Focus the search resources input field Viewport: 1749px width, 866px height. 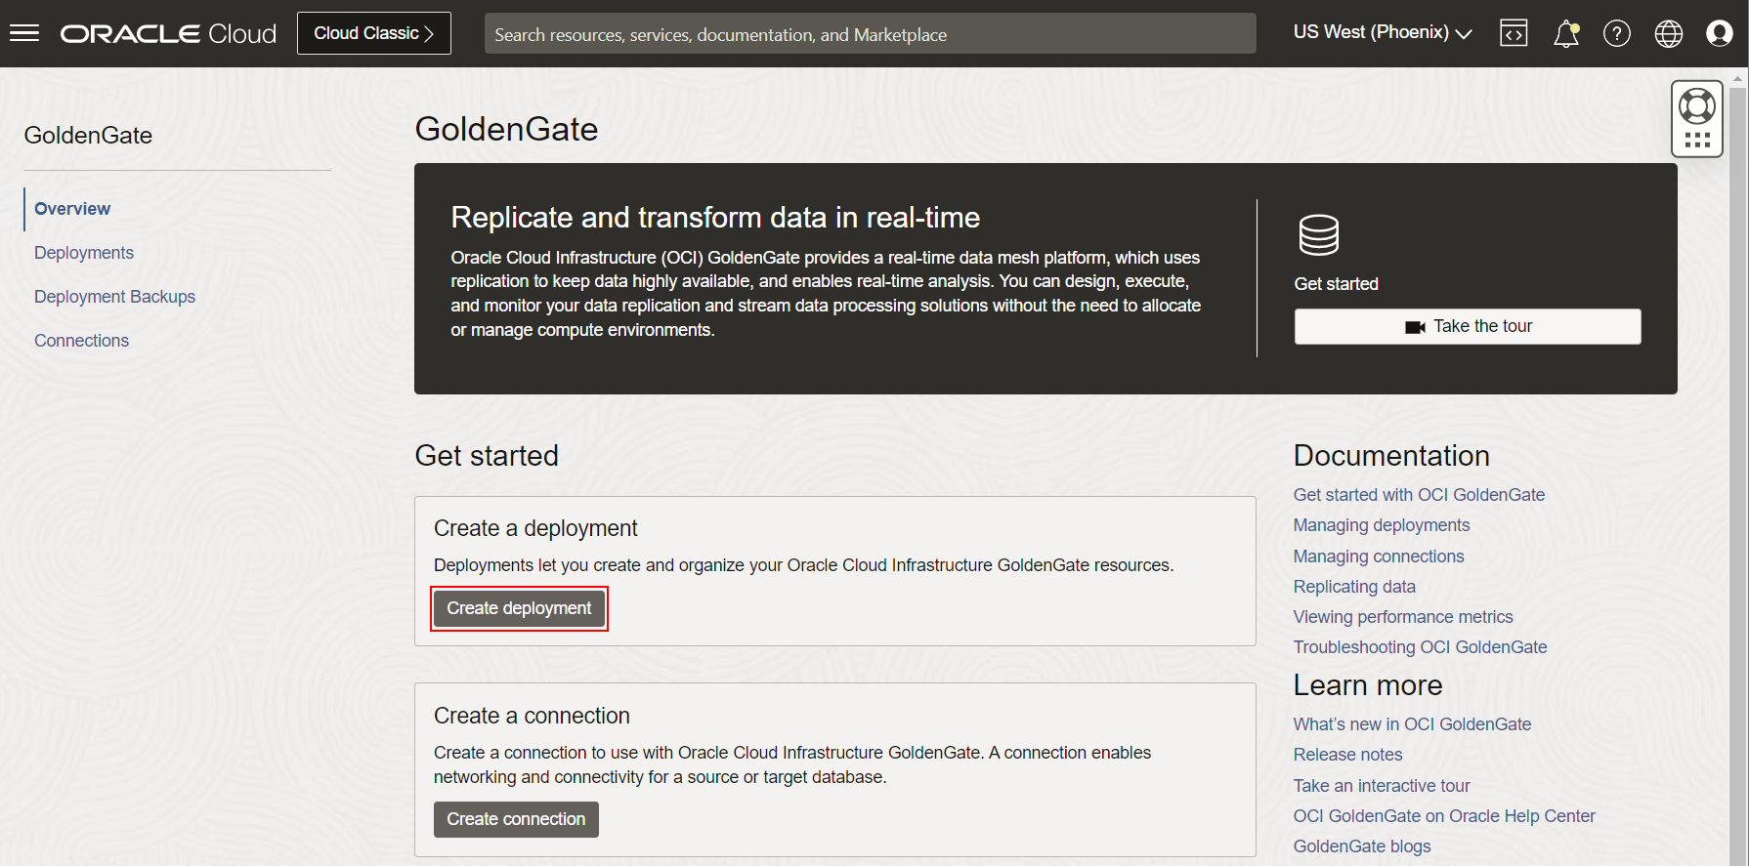point(870,34)
